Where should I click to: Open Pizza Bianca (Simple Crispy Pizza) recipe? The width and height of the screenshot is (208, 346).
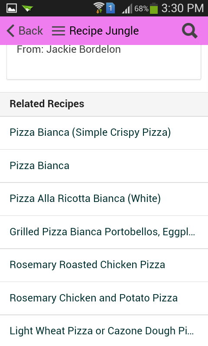(x=104, y=133)
